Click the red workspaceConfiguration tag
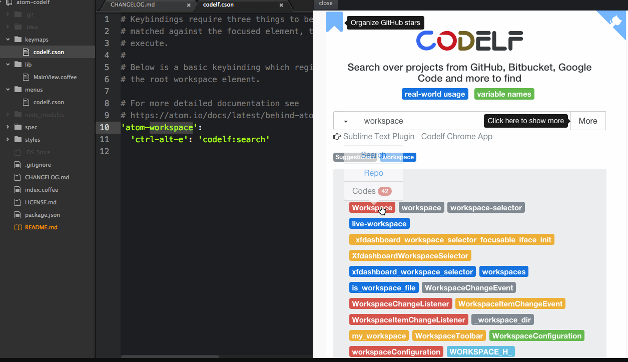The image size is (628, 362). click(396, 351)
